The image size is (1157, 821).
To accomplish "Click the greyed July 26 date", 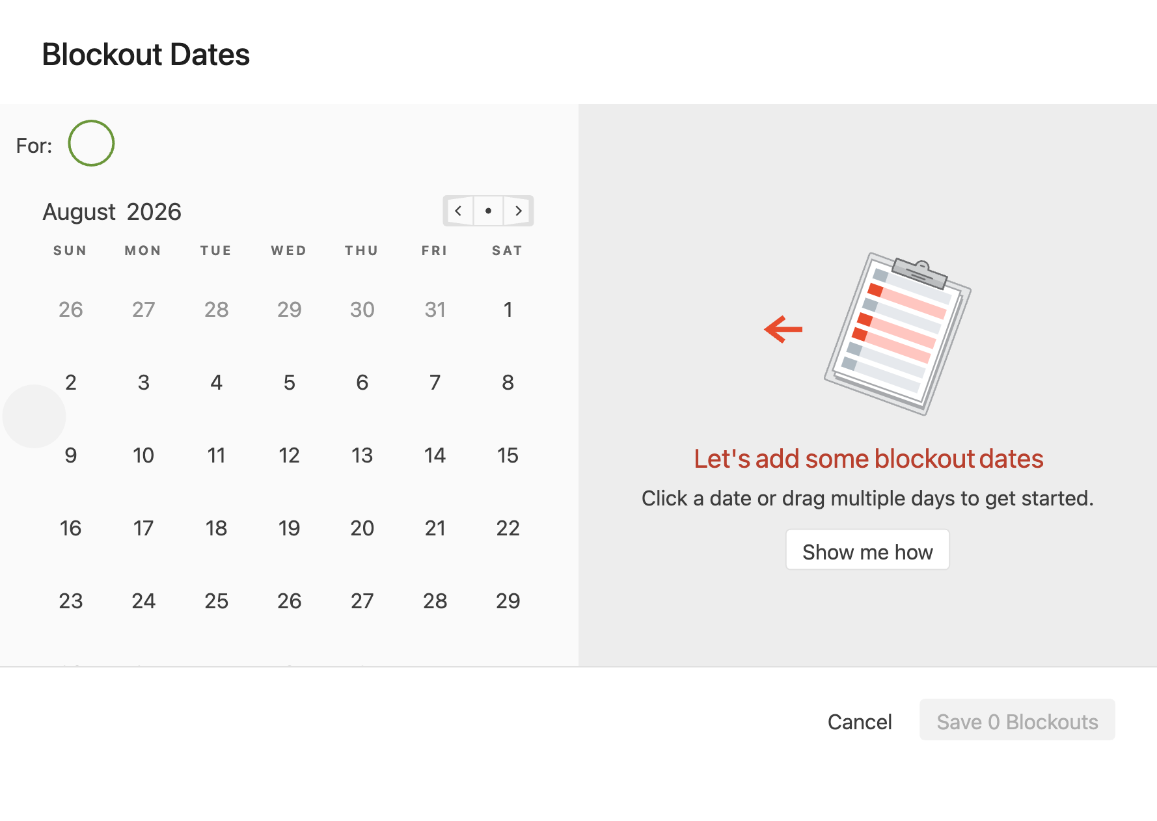I will [x=71, y=310].
